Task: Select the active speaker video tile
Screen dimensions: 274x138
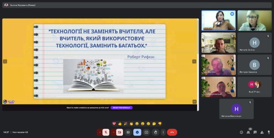Action: 218,20
